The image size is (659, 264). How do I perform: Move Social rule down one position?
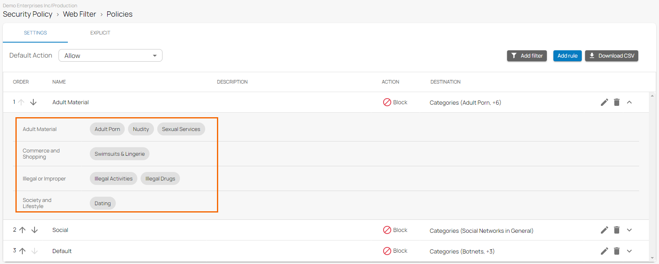coord(35,230)
